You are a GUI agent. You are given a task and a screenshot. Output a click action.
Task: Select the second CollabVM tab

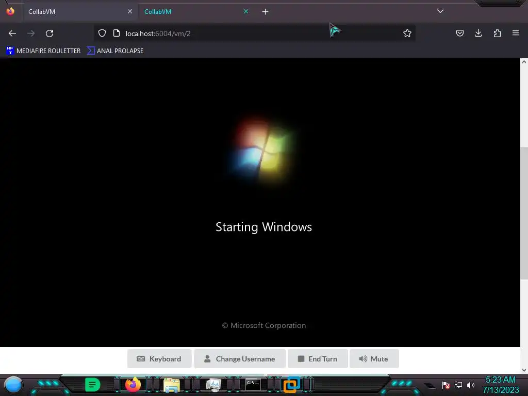pyautogui.click(x=196, y=12)
